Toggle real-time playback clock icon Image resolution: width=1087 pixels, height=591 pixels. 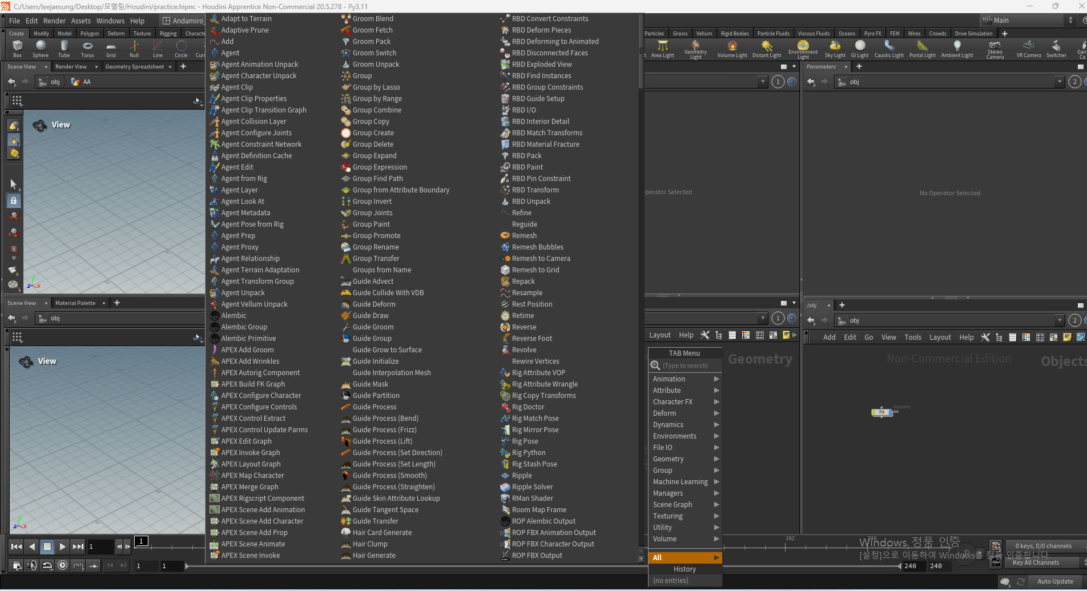click(x=63, y=565)
